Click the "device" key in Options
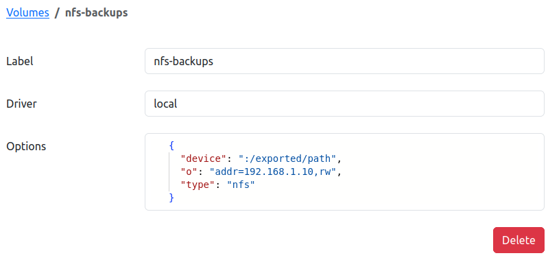 pos(204,159)
